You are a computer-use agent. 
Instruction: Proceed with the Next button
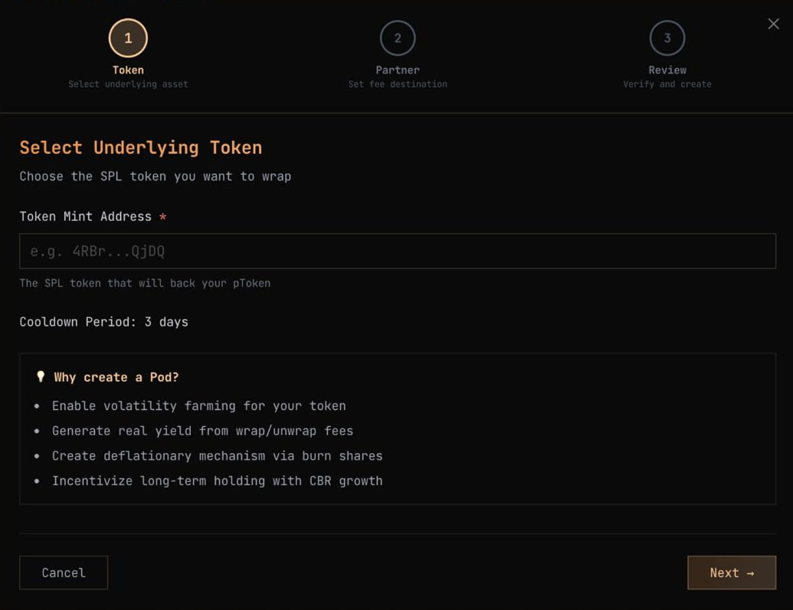click(x=731, y=572)
